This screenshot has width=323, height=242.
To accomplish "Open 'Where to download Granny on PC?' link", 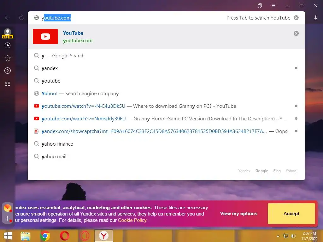I will pos(166,106).
